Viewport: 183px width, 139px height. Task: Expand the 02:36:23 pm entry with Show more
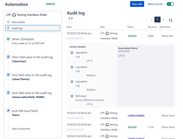pyautogui.click(x=168, y=115)
